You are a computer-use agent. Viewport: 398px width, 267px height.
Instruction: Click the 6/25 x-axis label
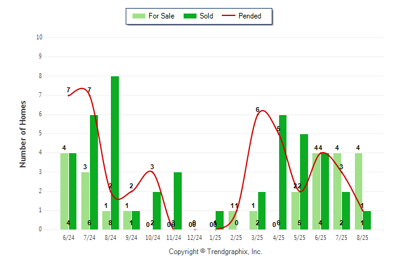(320, 237)
